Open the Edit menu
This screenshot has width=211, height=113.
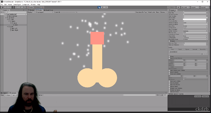click(x=6, y=4)
